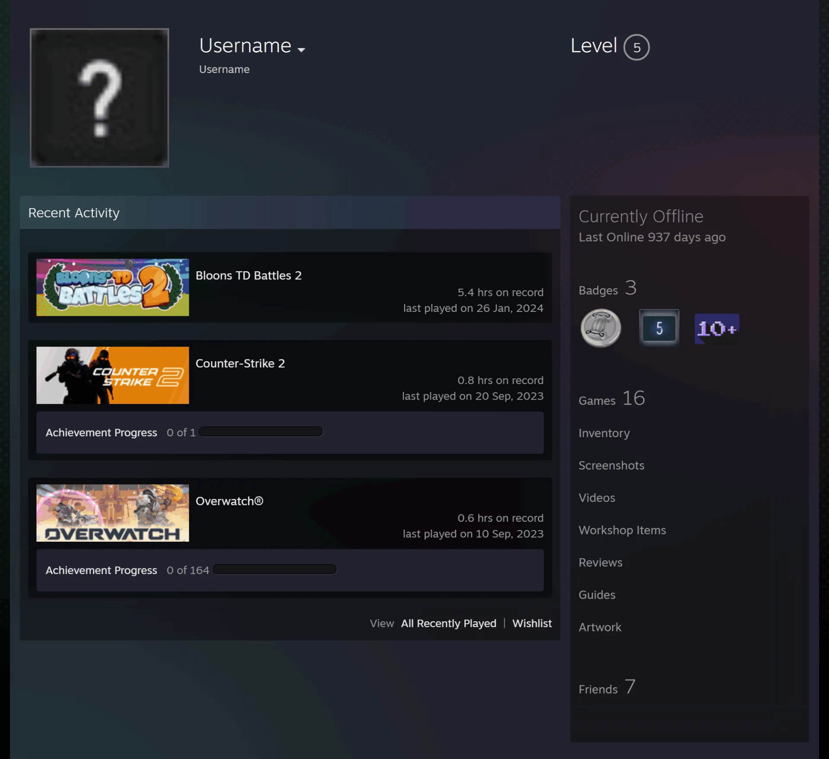Open the level 5 badge icon

click(659, 328)
